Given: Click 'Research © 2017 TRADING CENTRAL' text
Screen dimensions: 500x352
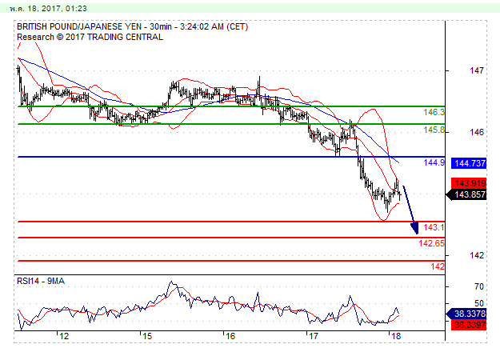Looking at the screenshot, I should 90,37.
